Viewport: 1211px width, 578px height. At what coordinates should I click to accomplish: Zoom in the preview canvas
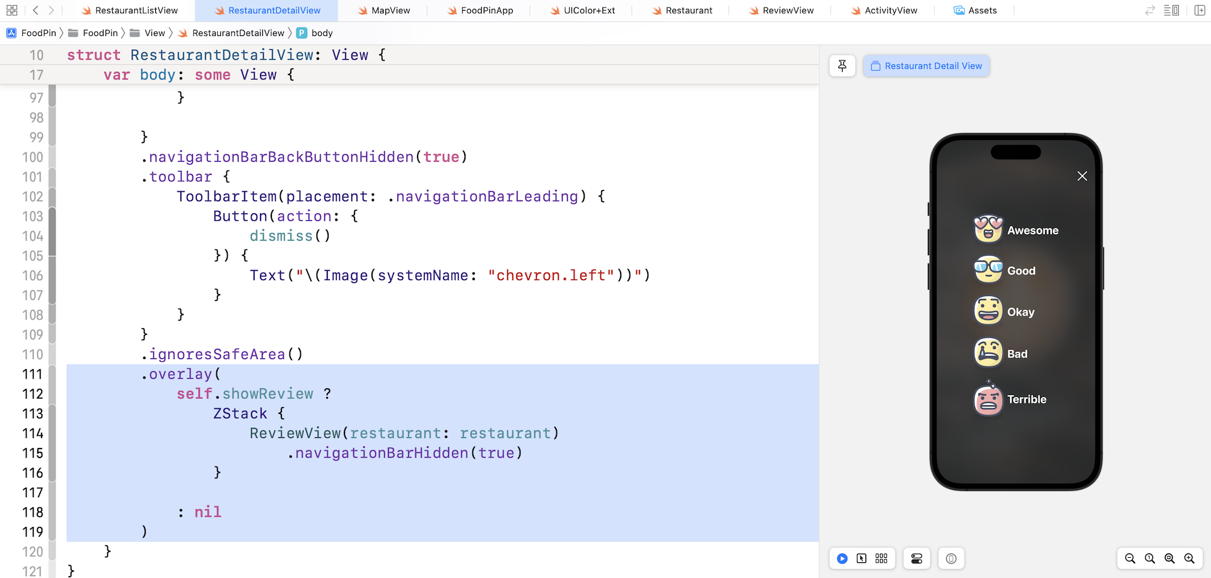point(1190,558)
